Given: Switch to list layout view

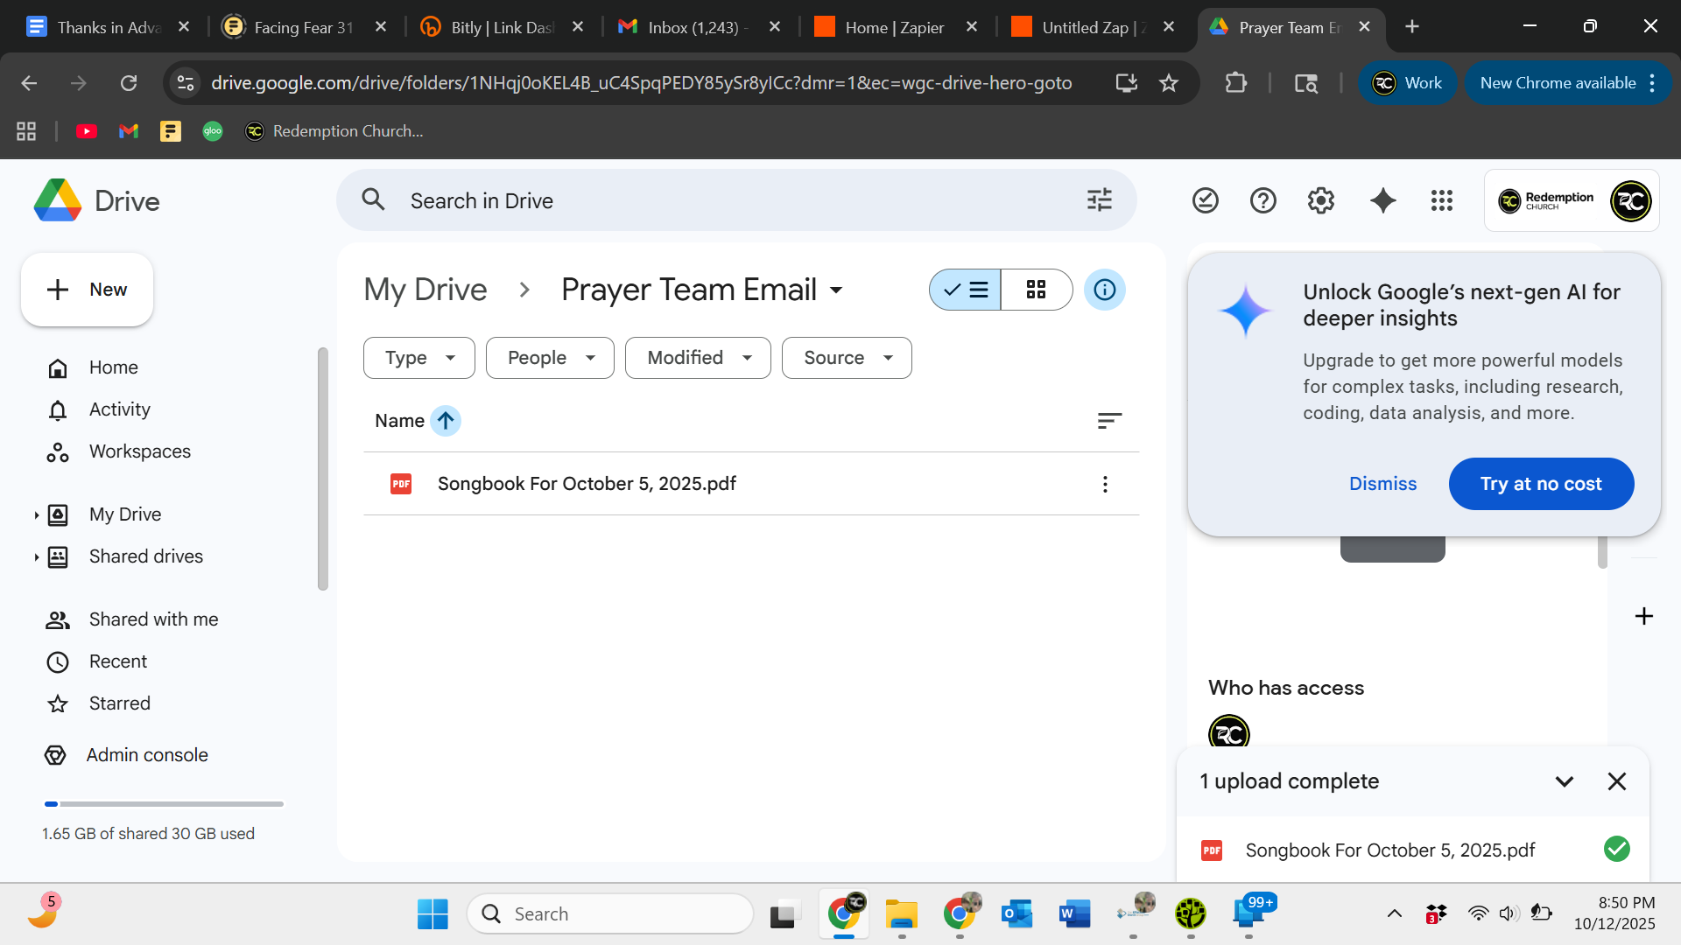Looking at the screenshot, I should pyautogui.click(x=966, y=290).
